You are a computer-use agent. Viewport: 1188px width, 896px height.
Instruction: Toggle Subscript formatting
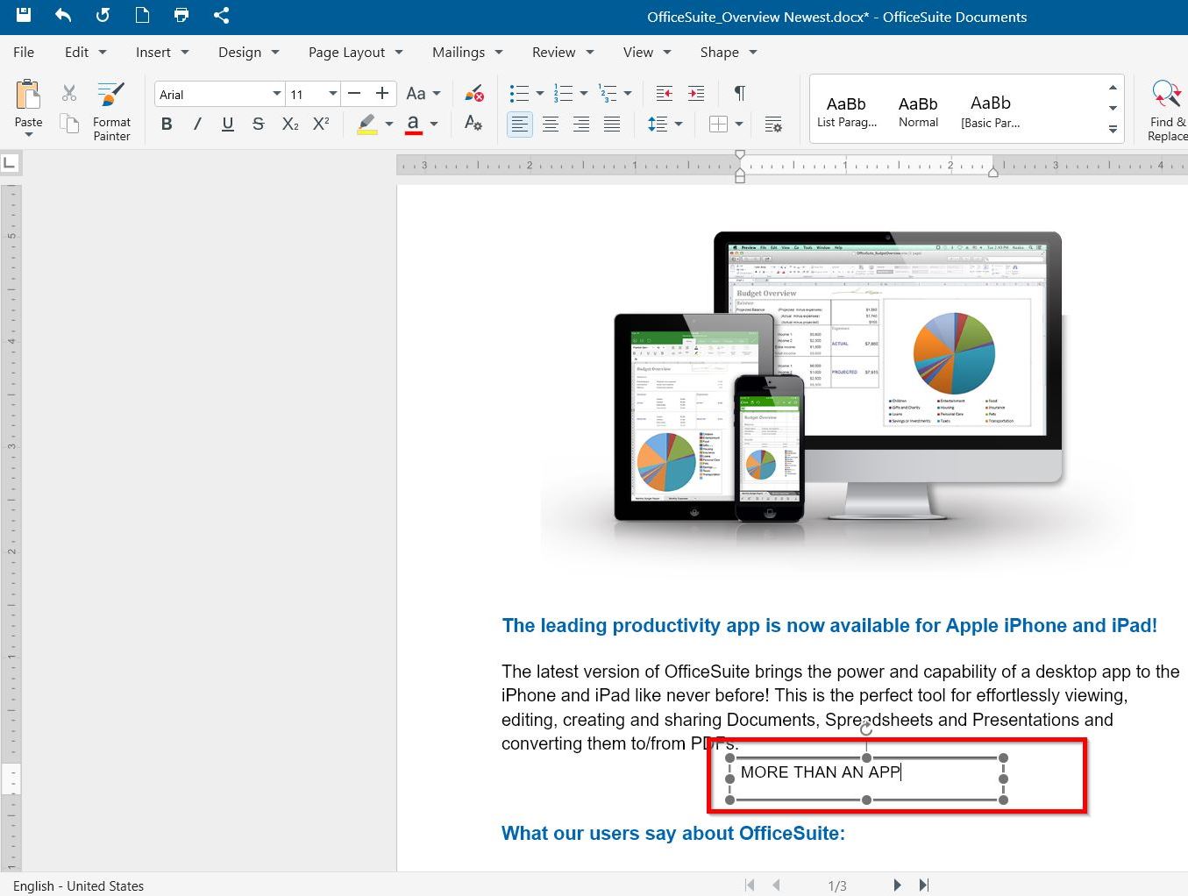[x=290, y=124]
